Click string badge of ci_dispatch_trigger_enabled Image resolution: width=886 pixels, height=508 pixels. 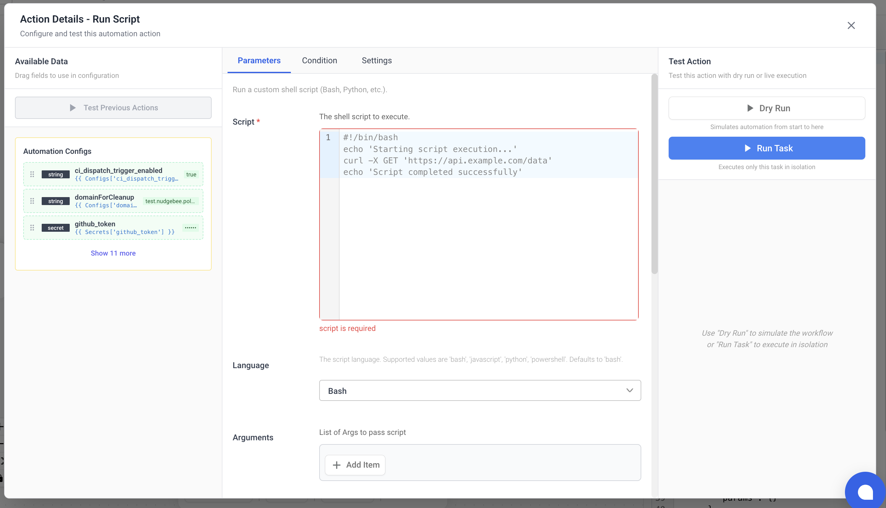(55, 175)
